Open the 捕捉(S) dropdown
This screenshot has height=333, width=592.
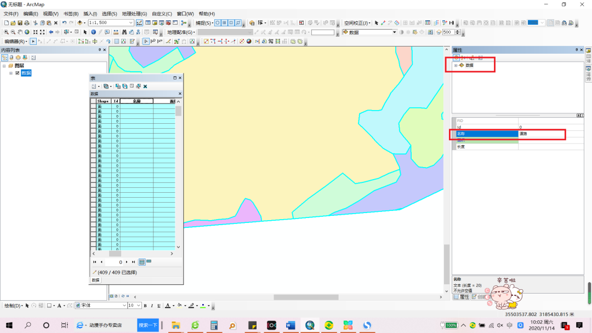point(204,23)
